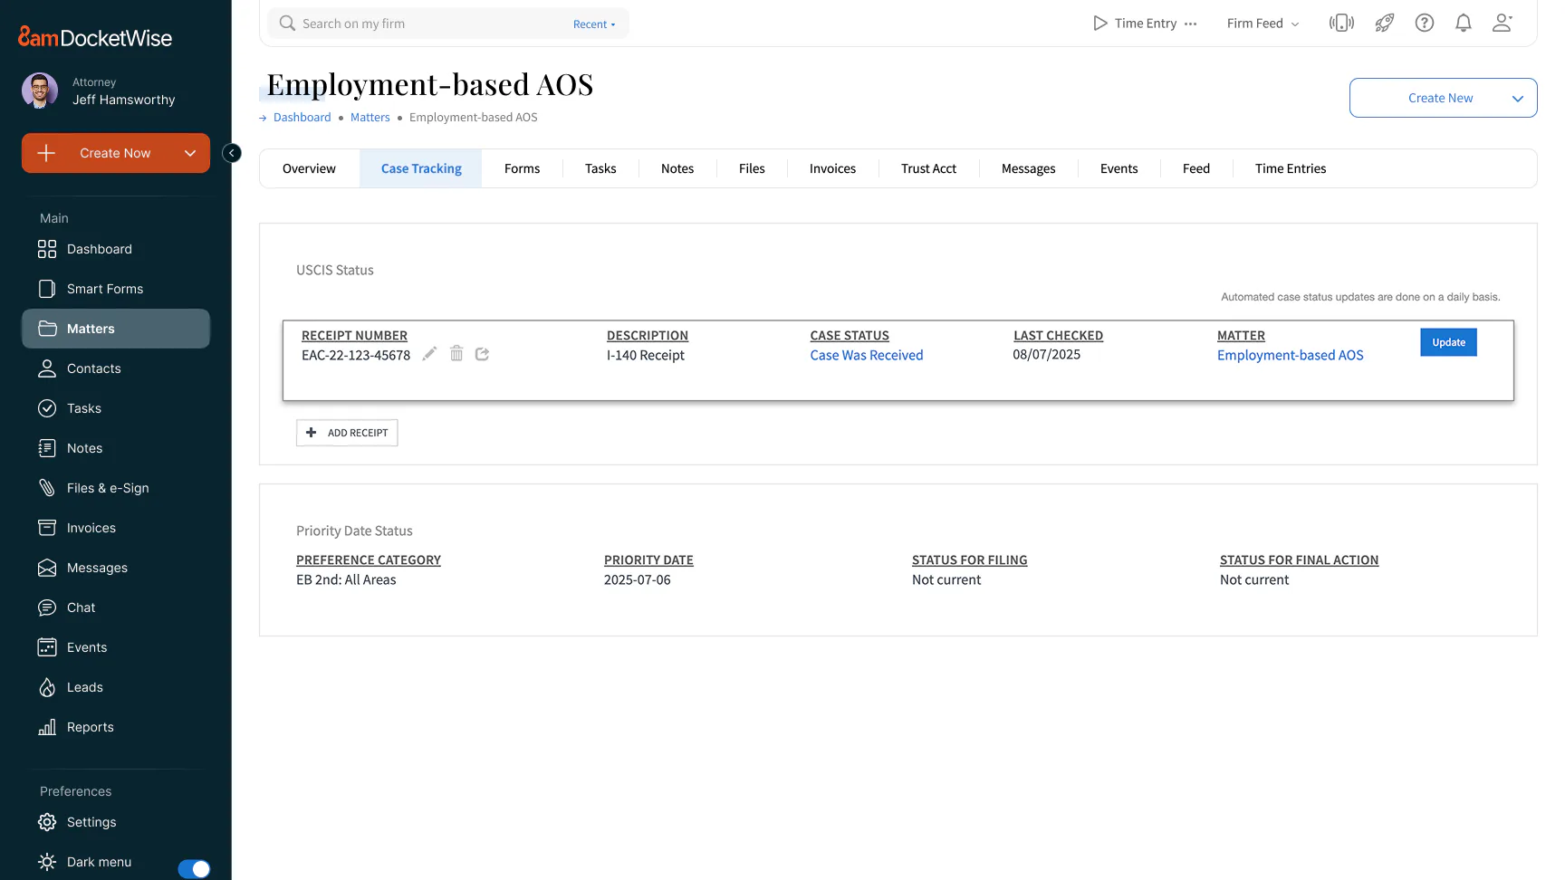Toggle the Dark menu switch

[x=194, y=868]
